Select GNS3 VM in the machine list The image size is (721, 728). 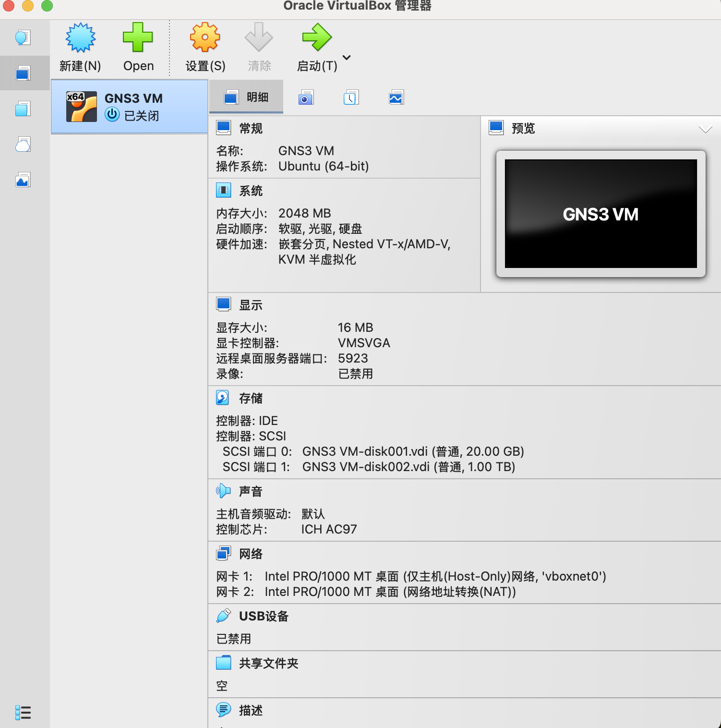point(130,106)
